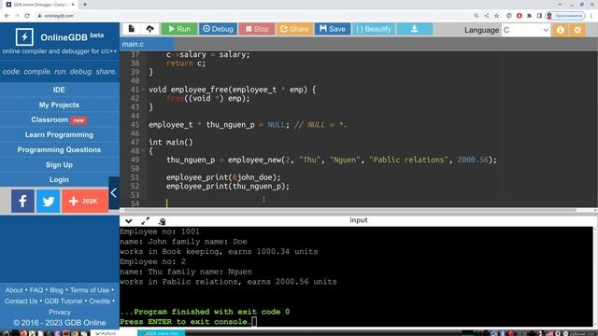The height and width of the screenshot is (336, 598).
Task: Open the IDE sidebar item
Action: [59, 90]
